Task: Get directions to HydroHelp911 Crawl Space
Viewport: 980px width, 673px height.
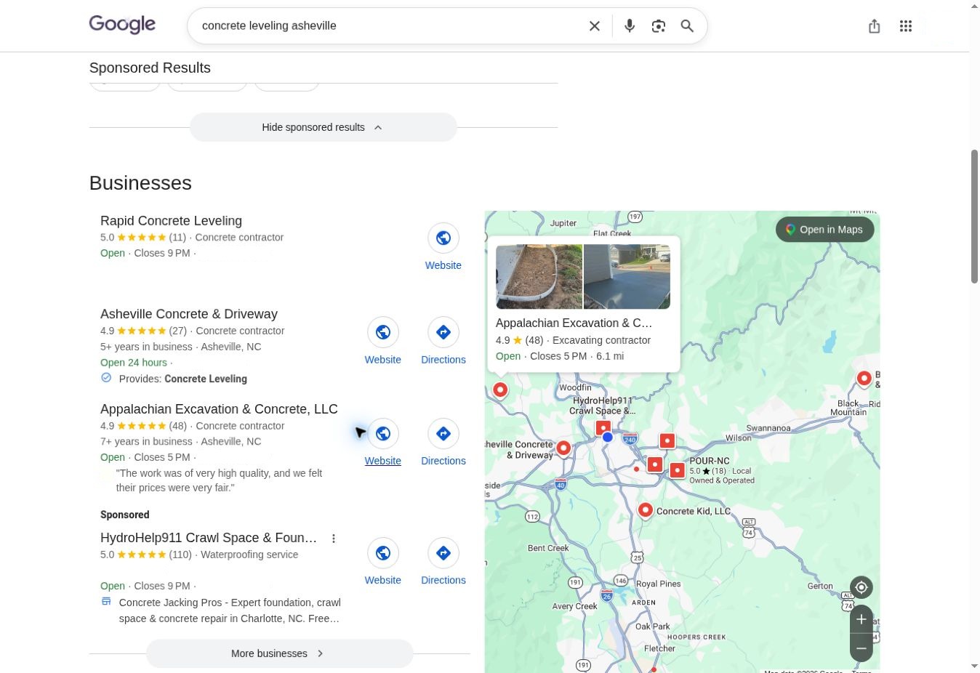Action: click(x=443, y=553)
